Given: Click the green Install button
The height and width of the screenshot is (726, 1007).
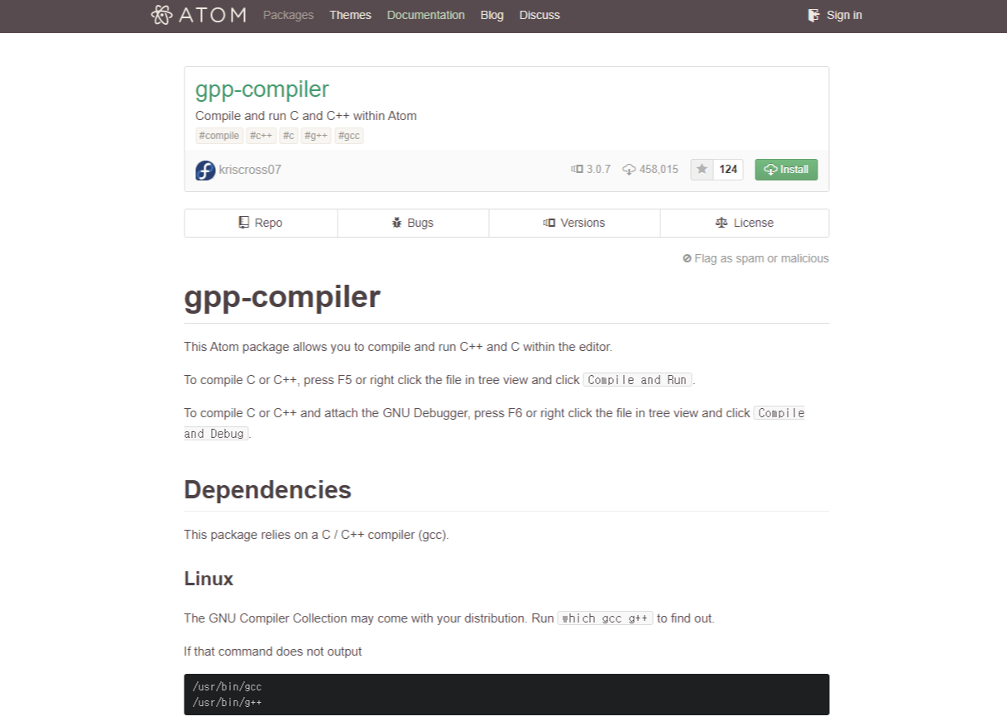Looking at the screenshot, I should pyautogui.click(x=786, y=170).
